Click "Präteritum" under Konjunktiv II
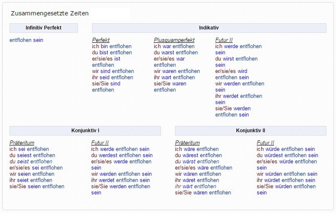 [187, 143]
